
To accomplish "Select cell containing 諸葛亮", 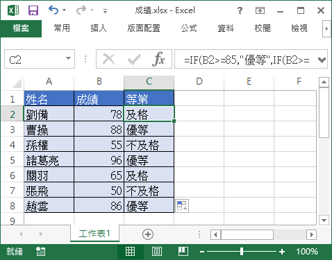I will 49,160.
